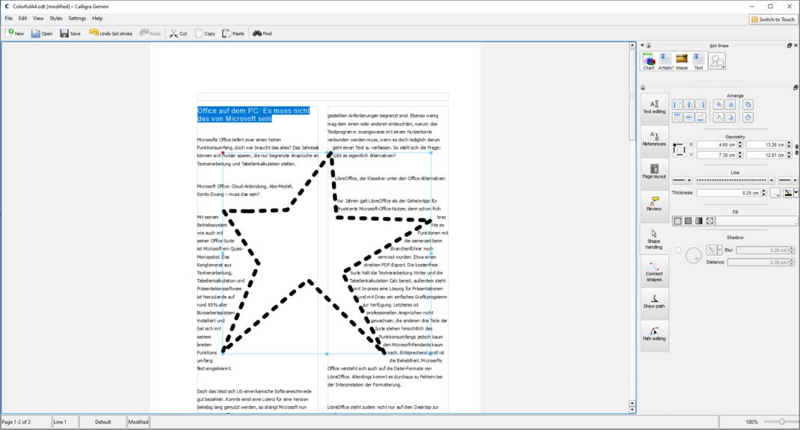
Task: Bring shape to front in Arrange
Action: click(719, 105)
